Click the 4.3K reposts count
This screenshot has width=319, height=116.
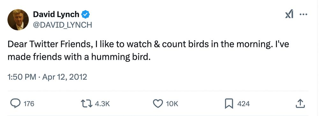(102, 104)
